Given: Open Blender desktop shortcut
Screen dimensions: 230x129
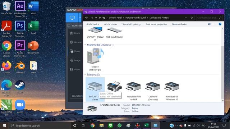Looking at the screenshot, I should pos(20,67).
